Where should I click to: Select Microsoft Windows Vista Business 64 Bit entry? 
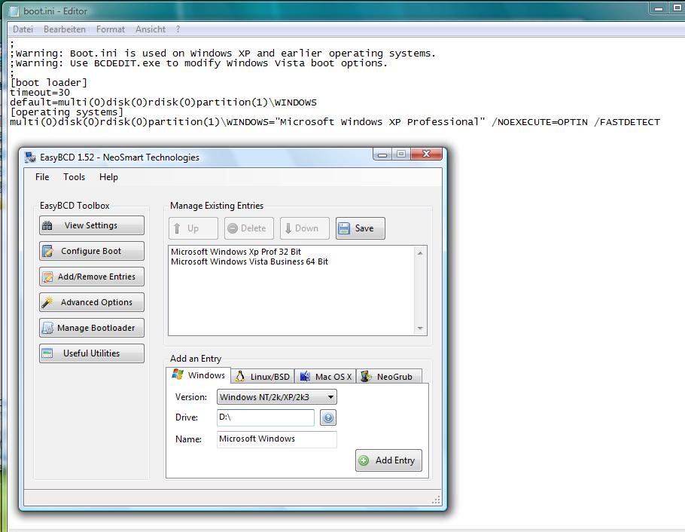point(249,261)
